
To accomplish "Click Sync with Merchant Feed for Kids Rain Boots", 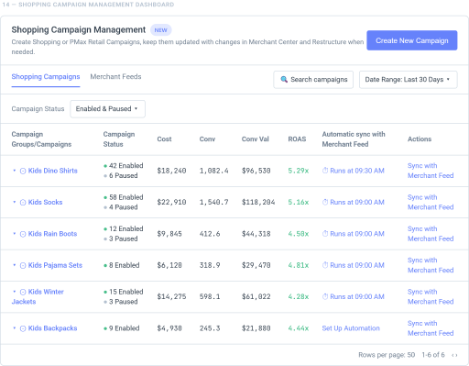I will pos(431,234).
